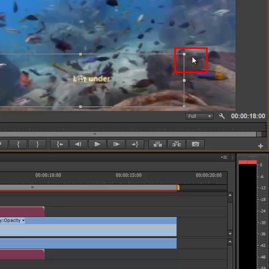The width and height of the screenshot is (269, 269).
Task: Play the program monitor video
Action: (97, 144)
